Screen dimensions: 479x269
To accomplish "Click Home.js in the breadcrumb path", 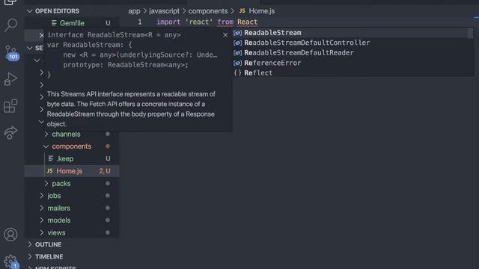I will point(261,11).
